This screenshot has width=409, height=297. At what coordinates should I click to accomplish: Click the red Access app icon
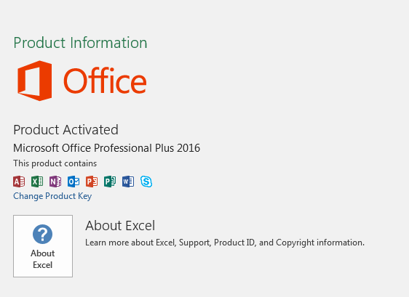(x=19, y=182)
